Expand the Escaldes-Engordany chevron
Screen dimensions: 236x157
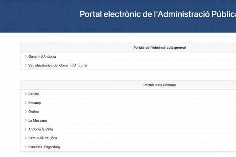26,147
